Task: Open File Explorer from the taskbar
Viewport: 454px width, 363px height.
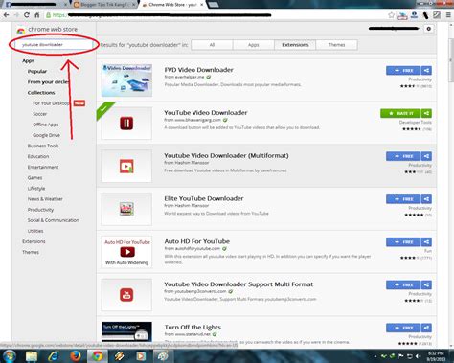Action: pyautogui.click(x=32, y=356)
